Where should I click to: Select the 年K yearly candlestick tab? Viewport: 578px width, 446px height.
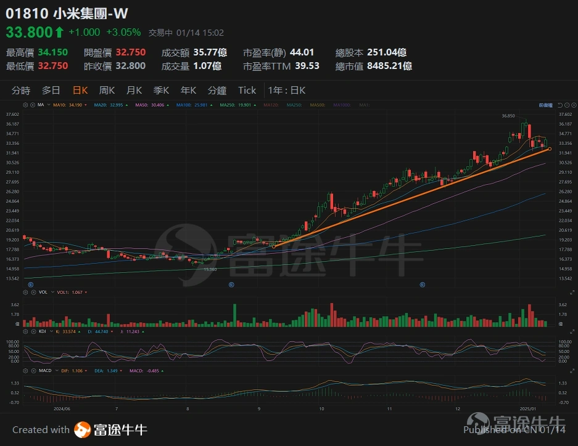188,90
